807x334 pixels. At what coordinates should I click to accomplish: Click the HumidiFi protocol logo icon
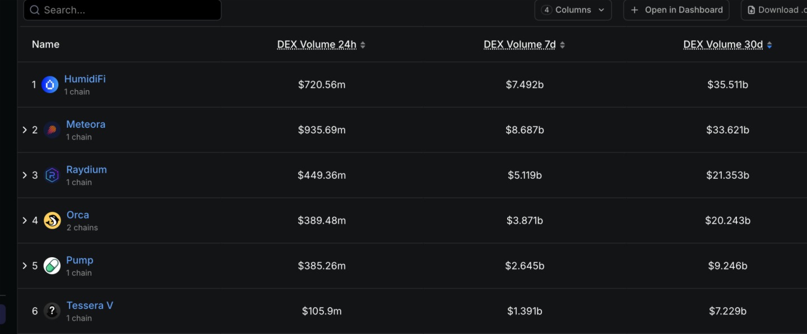tap(50, 85)
